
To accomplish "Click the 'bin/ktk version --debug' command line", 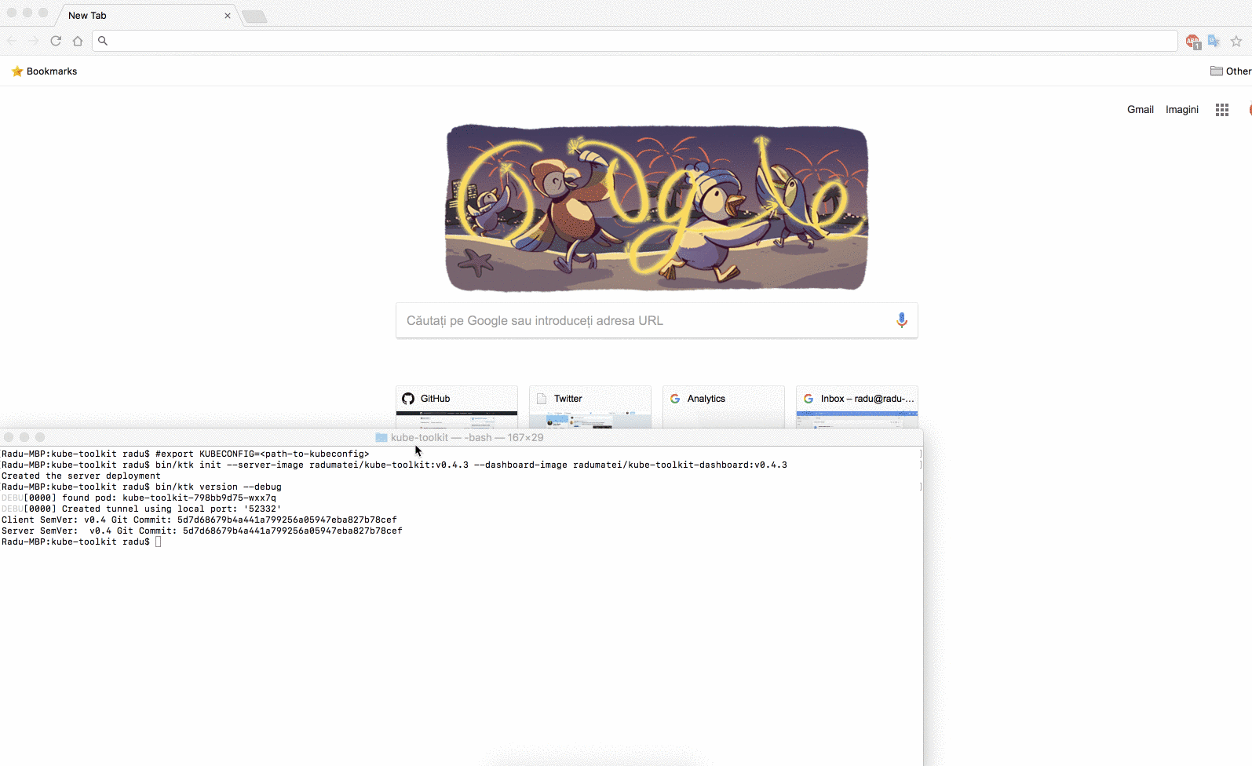I will pyautogui.click(x=141, y=487).
